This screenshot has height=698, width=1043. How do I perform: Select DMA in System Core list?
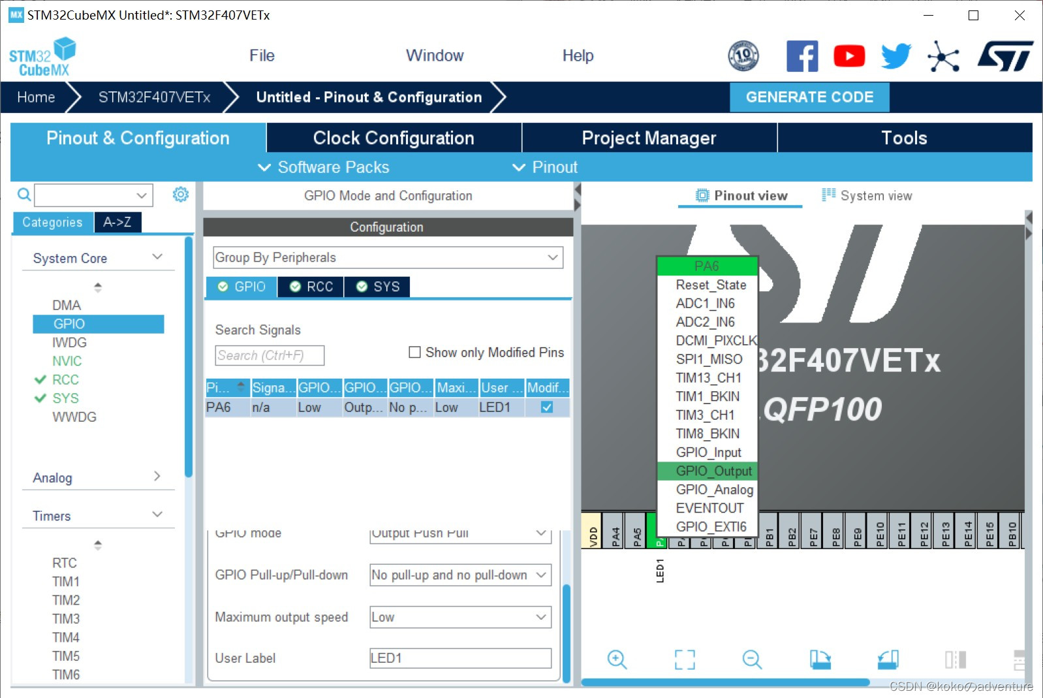pyautogui.click(x=67, y=305)
